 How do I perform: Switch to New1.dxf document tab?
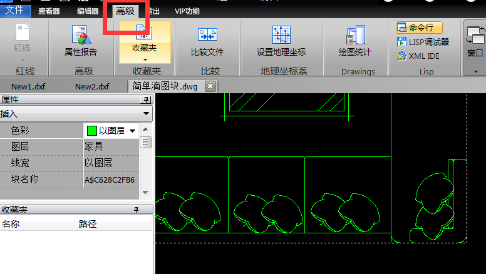click(28, 86)
